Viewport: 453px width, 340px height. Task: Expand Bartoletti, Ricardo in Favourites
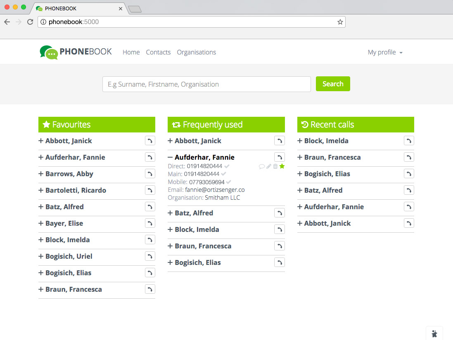click(41, 190)
